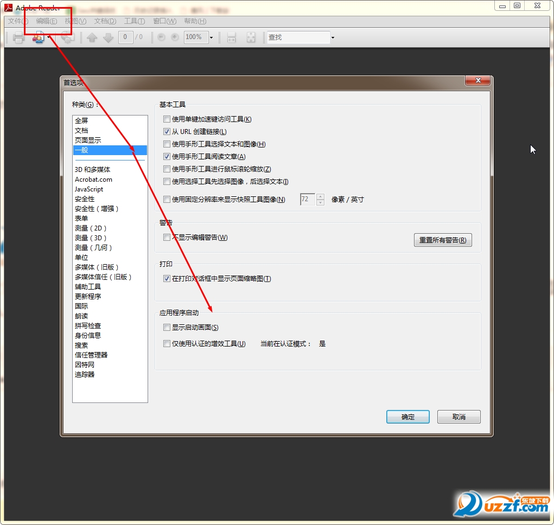
Task: Open the 帮助 menu
Action: 195,21
